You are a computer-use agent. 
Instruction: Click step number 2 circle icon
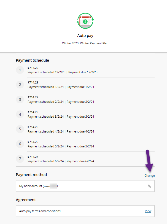(20, 85)
